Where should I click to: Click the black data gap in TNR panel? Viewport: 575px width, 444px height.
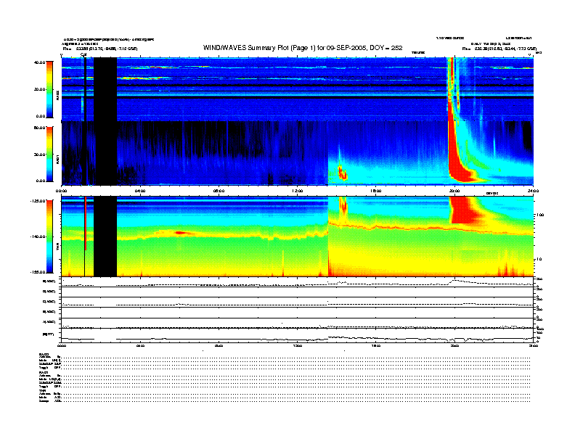105,237
